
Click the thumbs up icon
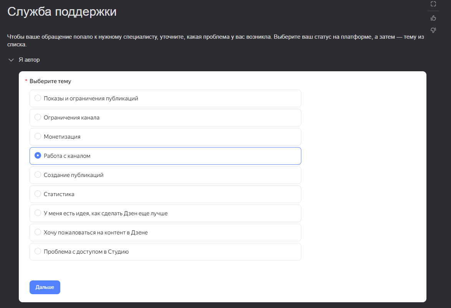(433, 18)
